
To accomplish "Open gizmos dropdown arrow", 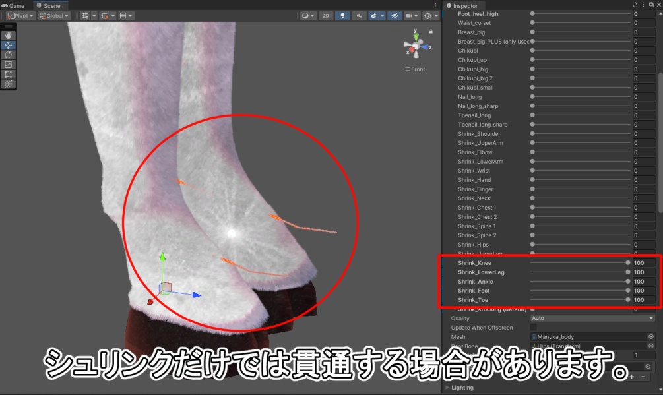I will [x=436, y=16].
